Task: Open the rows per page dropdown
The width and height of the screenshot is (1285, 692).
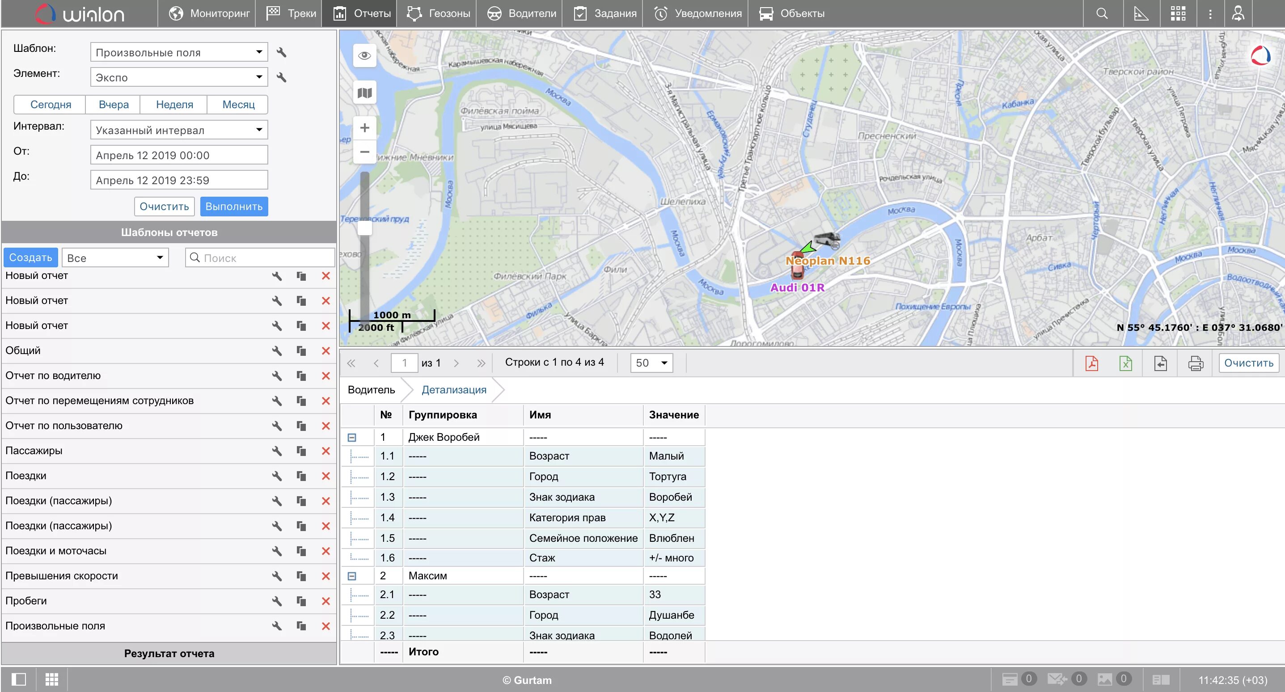Action: [651, 363]
